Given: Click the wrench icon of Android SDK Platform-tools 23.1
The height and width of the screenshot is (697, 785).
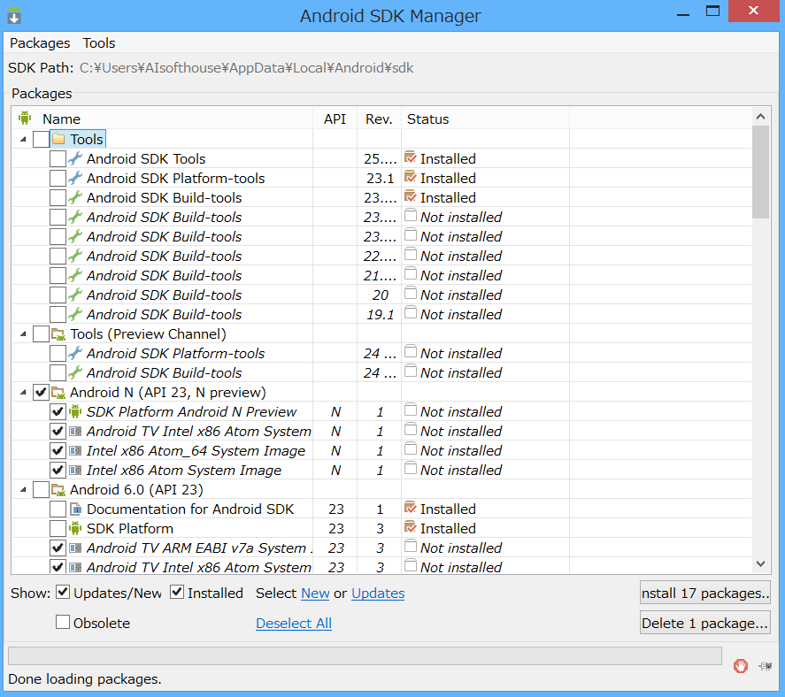Looking at the screenshot, I should pos(75,178).
